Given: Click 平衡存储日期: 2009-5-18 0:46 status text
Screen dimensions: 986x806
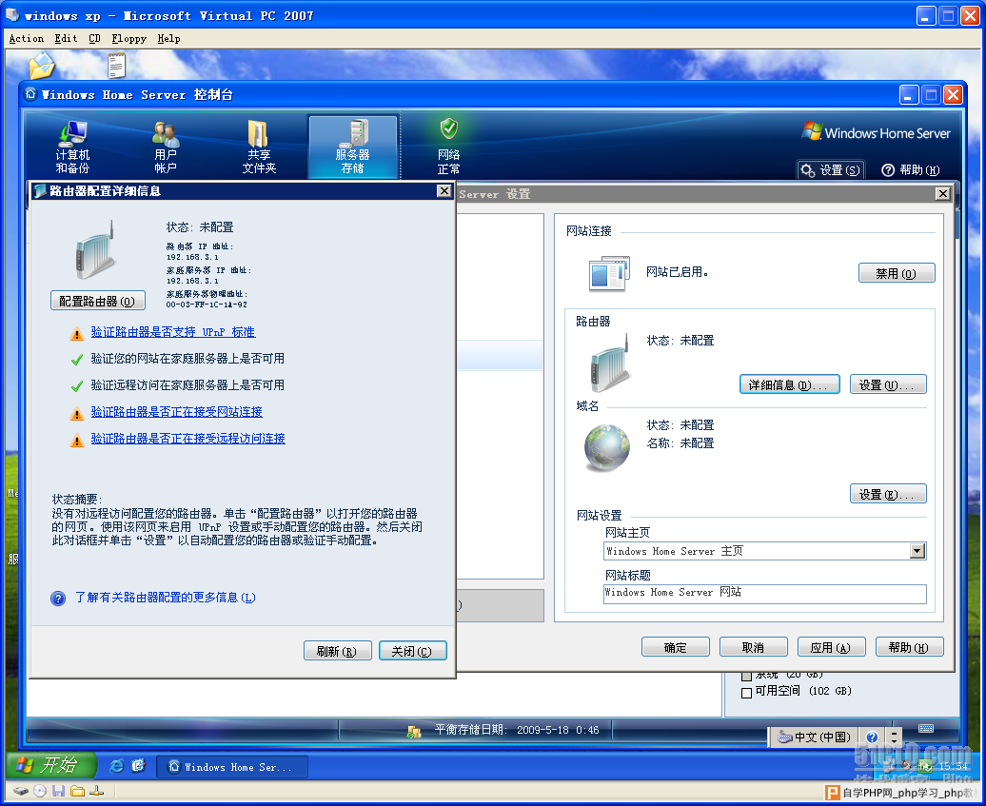Looking at the screenshot, I should pyautogui.click(x=517, y=730).
